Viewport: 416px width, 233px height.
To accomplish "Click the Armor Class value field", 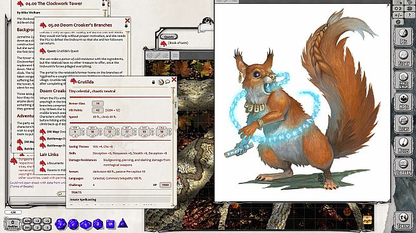I will pyautogui.click(x=97, y=104).
